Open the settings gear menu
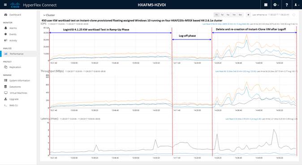The height and width of the screenshot is (165, 302). pyautogui.click(x=276, y=5)
